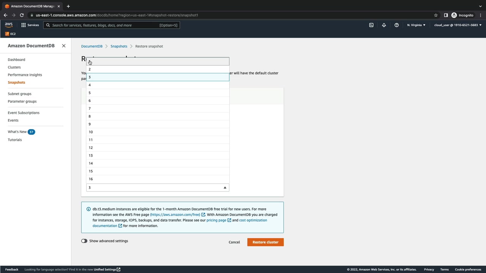Choose 11 in the dropdown list

[x=158, y=140]
